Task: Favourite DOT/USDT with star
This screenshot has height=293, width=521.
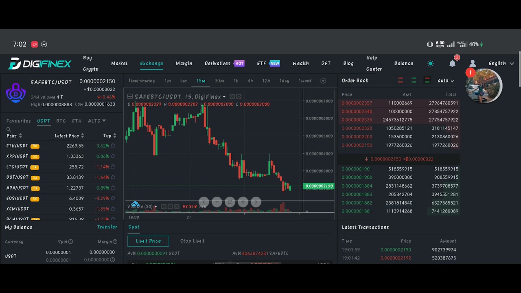Action: pyautogui.click(x=113, y=177)
